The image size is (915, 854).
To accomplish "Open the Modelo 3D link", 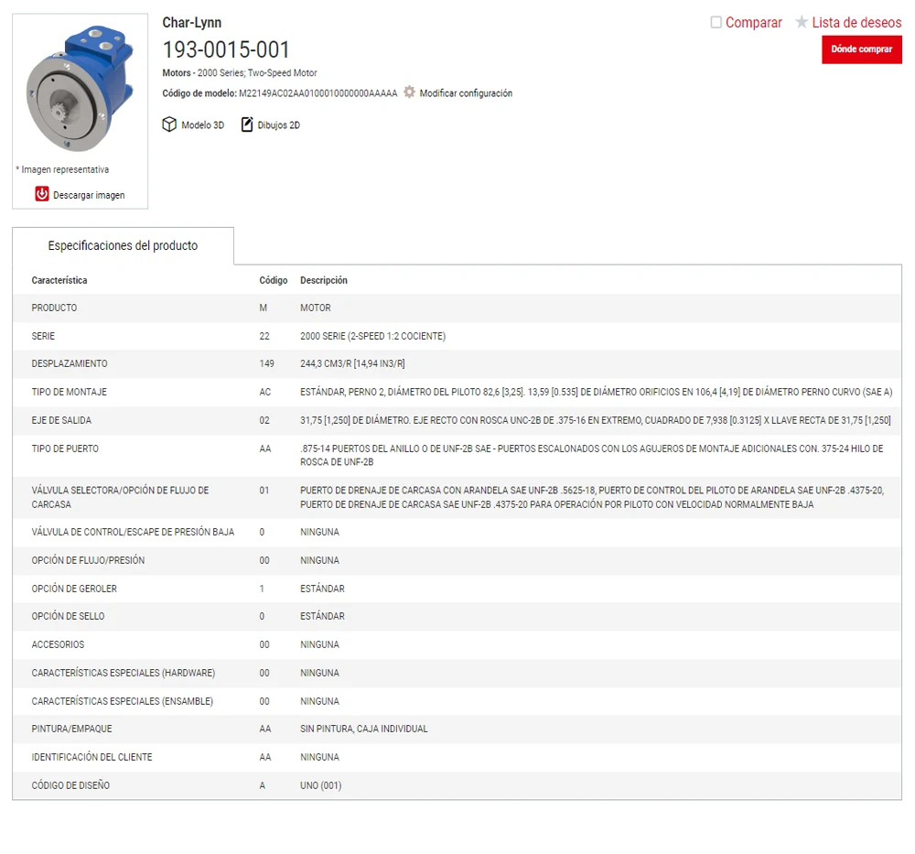I will [202, 124].
